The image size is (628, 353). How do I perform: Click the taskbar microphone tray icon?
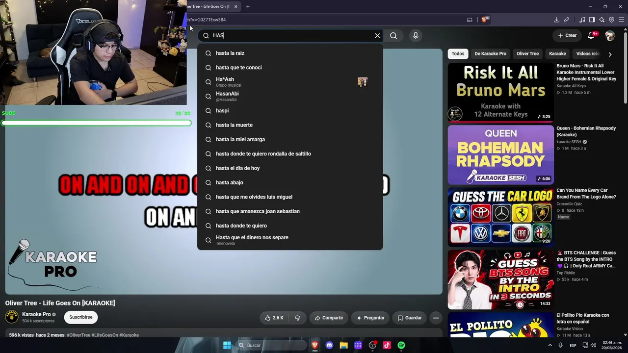(x=560, y=345)
